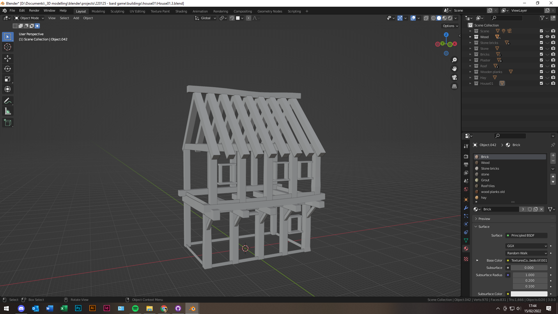
Task: Open the Object Mode dropdown
Action: (29, 18)
